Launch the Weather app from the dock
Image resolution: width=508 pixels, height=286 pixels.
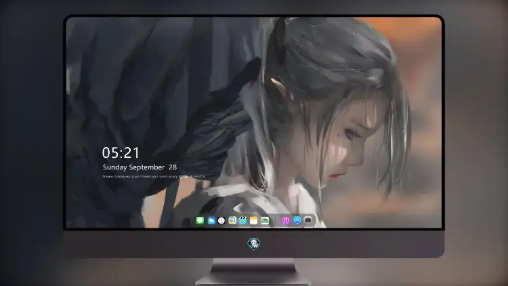[x=211, y=220]
